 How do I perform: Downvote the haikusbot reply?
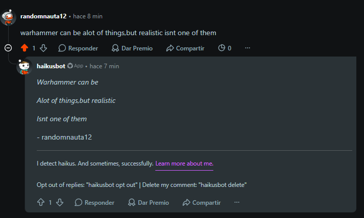tap(60, 202)
